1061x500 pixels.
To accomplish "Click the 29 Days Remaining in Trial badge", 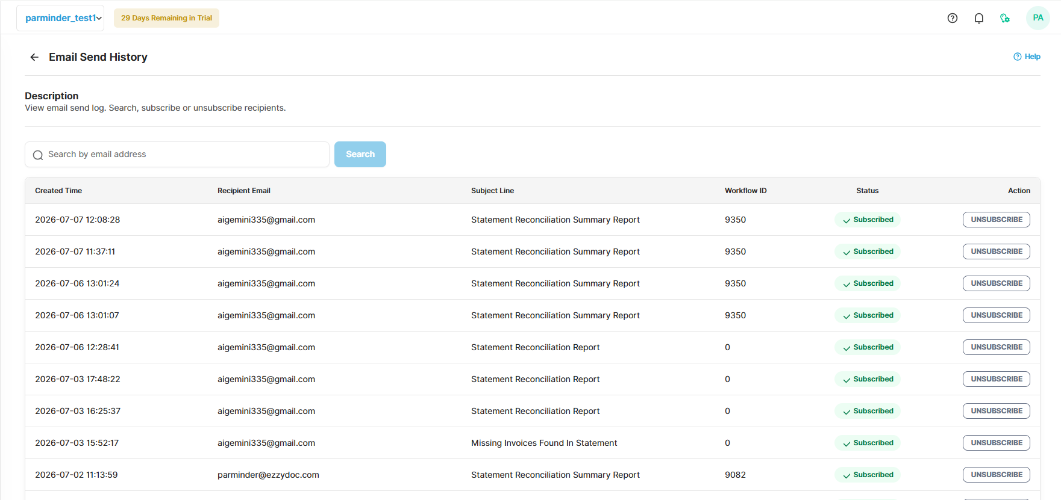I will [x=166, y=18].
